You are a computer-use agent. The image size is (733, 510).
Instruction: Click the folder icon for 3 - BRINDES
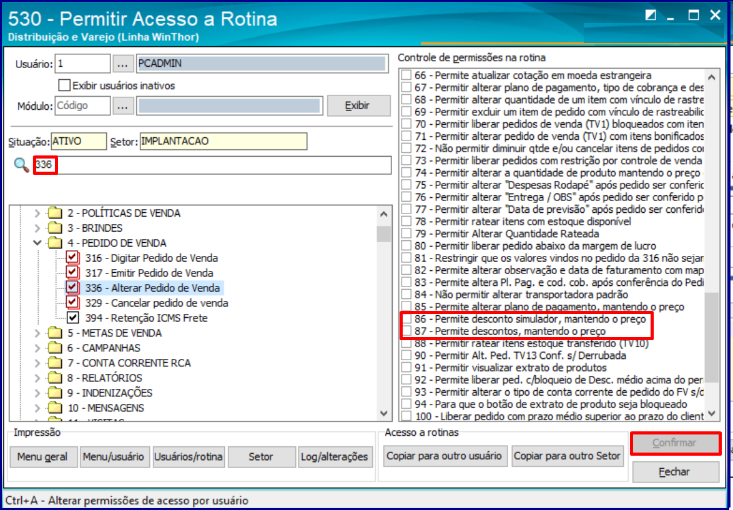pos(55,228)
